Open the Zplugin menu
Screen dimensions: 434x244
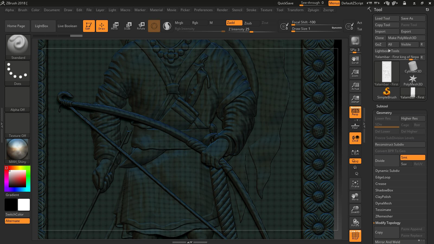tap(313, 10)
